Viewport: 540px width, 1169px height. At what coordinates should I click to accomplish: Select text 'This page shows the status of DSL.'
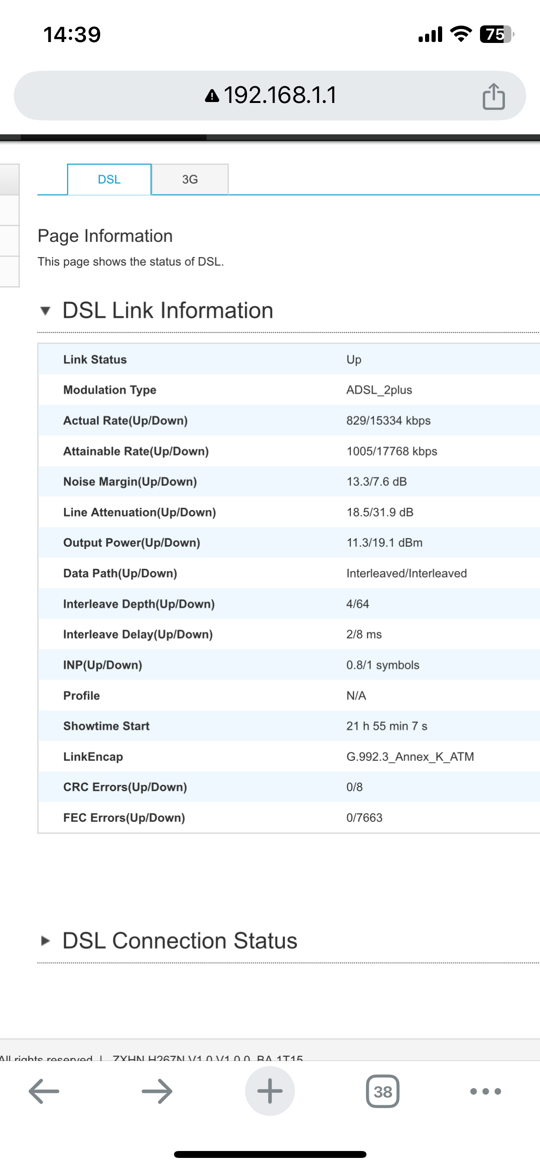pyautogui.click(x=131, y=262)
